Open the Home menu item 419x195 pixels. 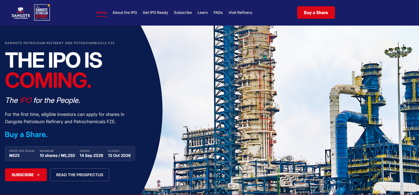tap(102, 13)
